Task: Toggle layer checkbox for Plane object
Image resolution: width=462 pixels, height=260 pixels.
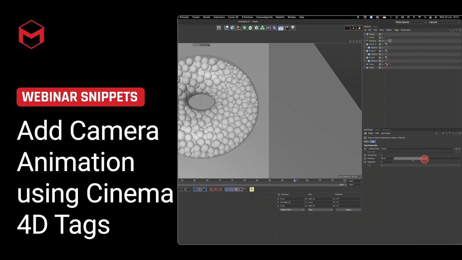Action: point(380,68)
